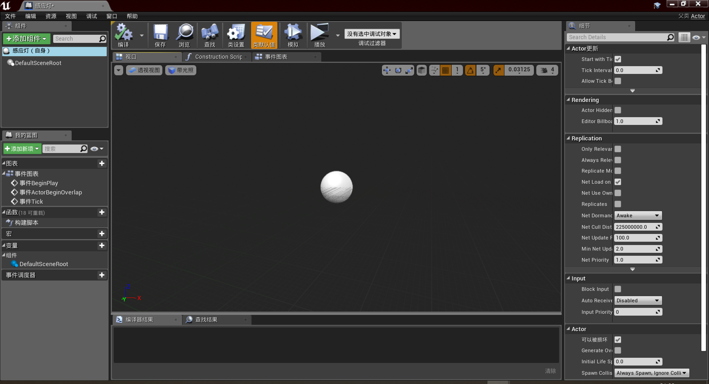Select the rotate gizmo tool in viewport

(x=398, y=70)
